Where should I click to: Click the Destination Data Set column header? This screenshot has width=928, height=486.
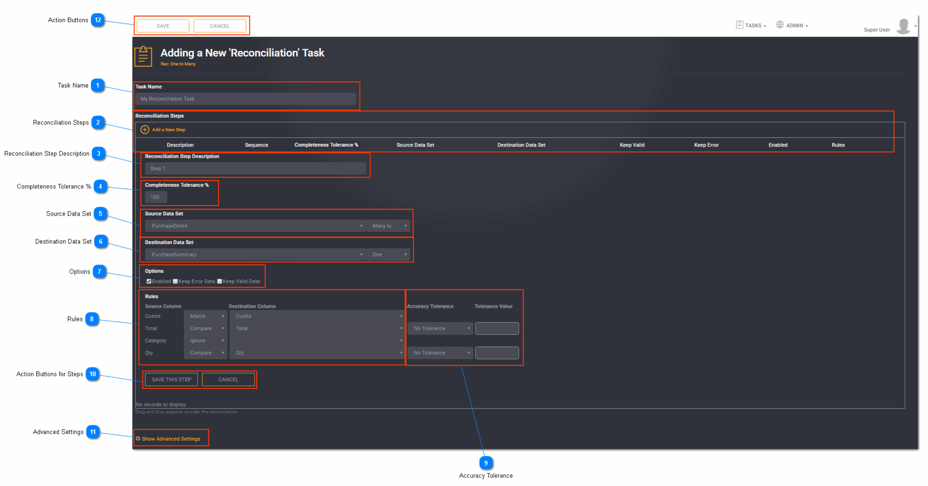[521, 145]
